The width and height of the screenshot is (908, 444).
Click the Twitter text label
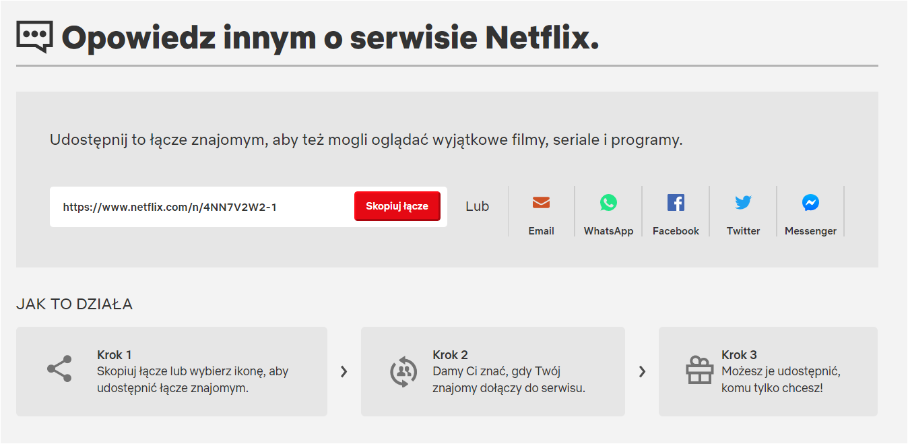point(743,231)
